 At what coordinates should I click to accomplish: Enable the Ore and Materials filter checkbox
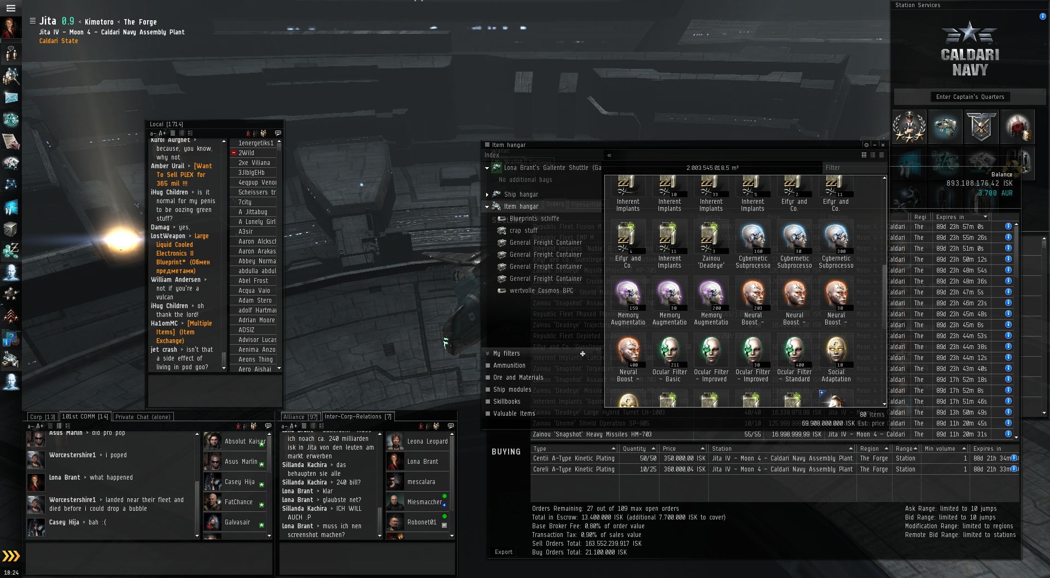coord(488,378)
